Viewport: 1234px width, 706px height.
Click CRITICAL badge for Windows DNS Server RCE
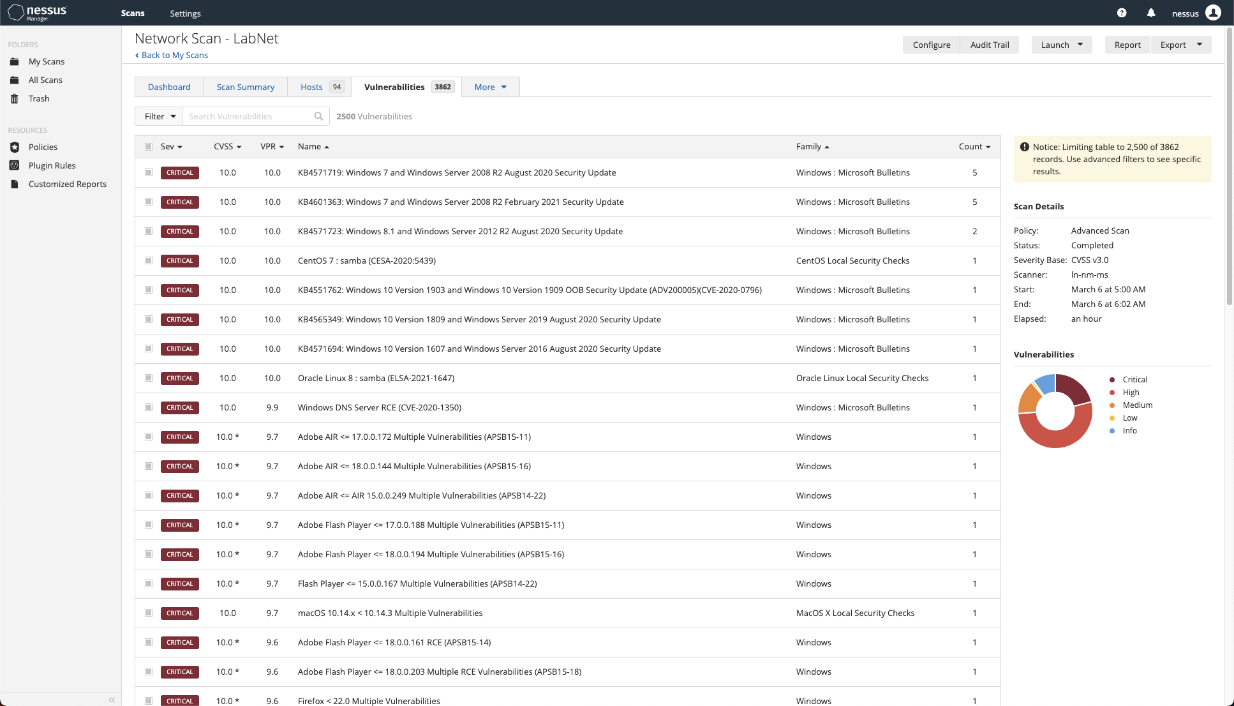click(180, 407)
